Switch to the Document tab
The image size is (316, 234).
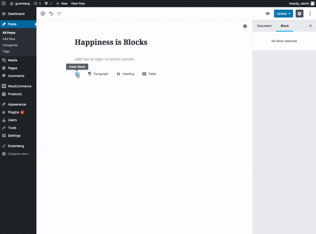(264, 25)
